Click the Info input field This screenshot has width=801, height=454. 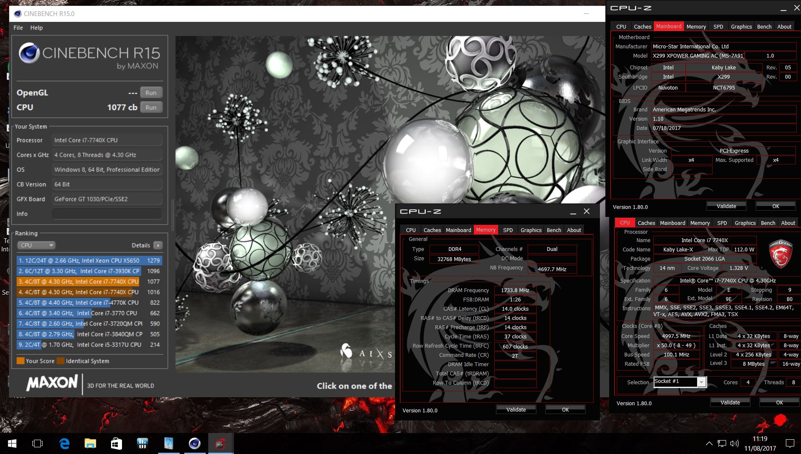click(x=107, y=214)
